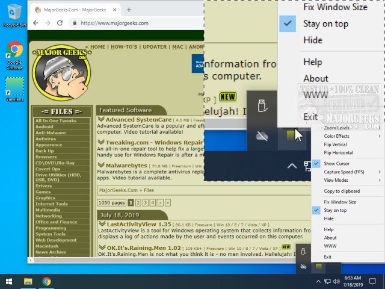385x289 pixels.
Task: Open the OK.It's.Raining.Men 1.02 link
Action: (144, 247)
